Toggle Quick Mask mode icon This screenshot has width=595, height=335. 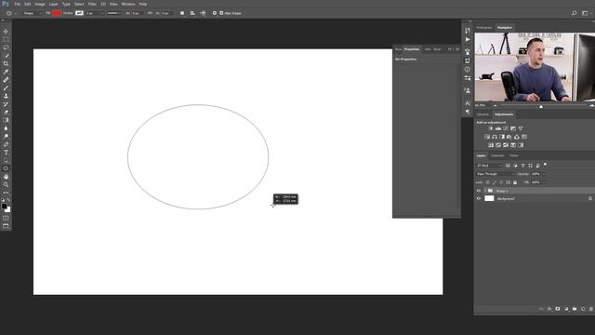6,218
